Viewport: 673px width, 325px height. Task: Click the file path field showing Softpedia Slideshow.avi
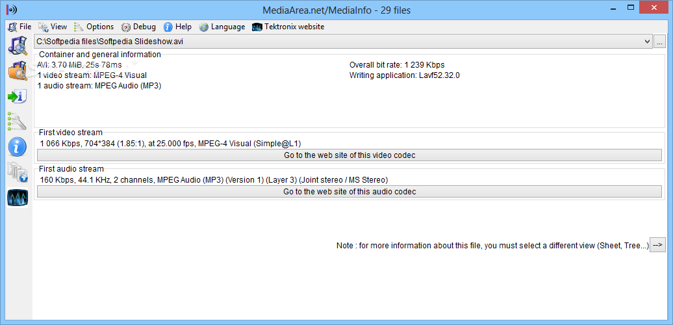[x=343, y=42]
